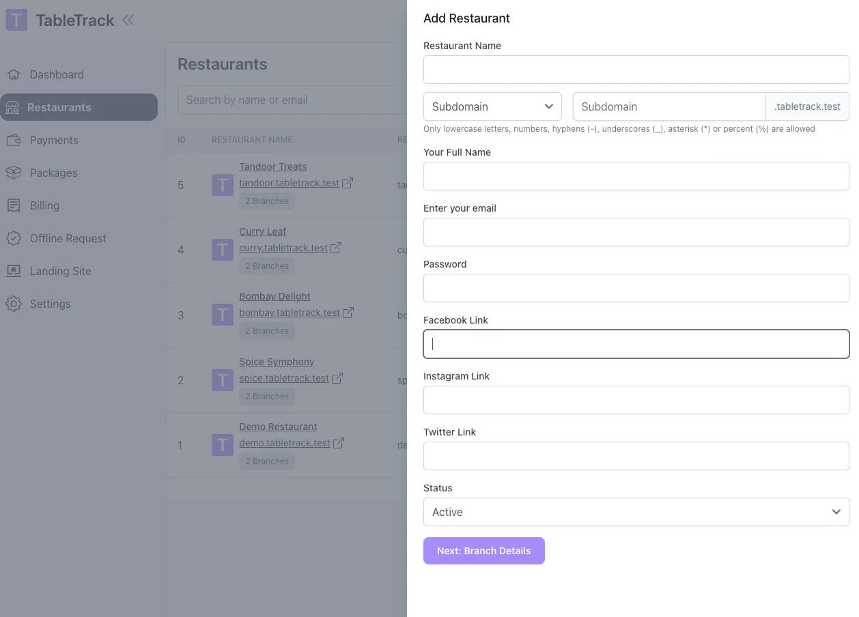
Task: Focus the Restaurant Name input field
Action: (636, 70)
